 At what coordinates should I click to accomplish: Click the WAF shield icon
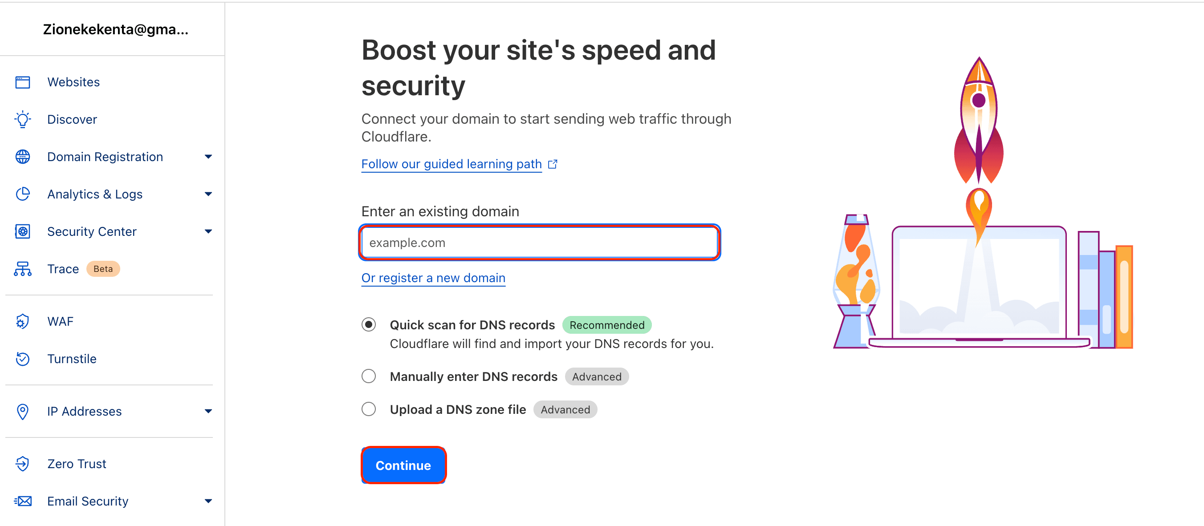tap(22, 321)
